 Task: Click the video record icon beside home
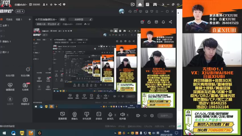pyautogui.click(x=132, y=5)
